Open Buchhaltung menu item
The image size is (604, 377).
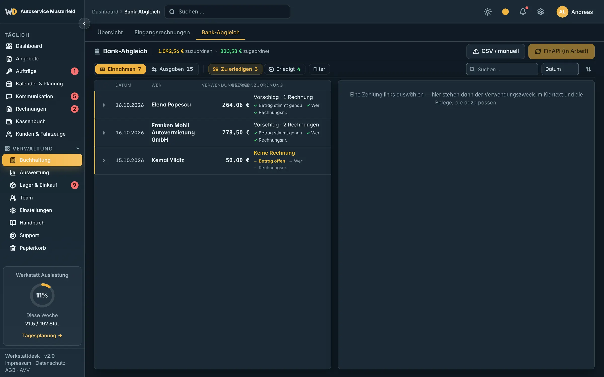[x=42, y=160]
